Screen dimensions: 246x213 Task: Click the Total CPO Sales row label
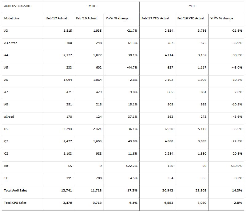pos(15,203)
